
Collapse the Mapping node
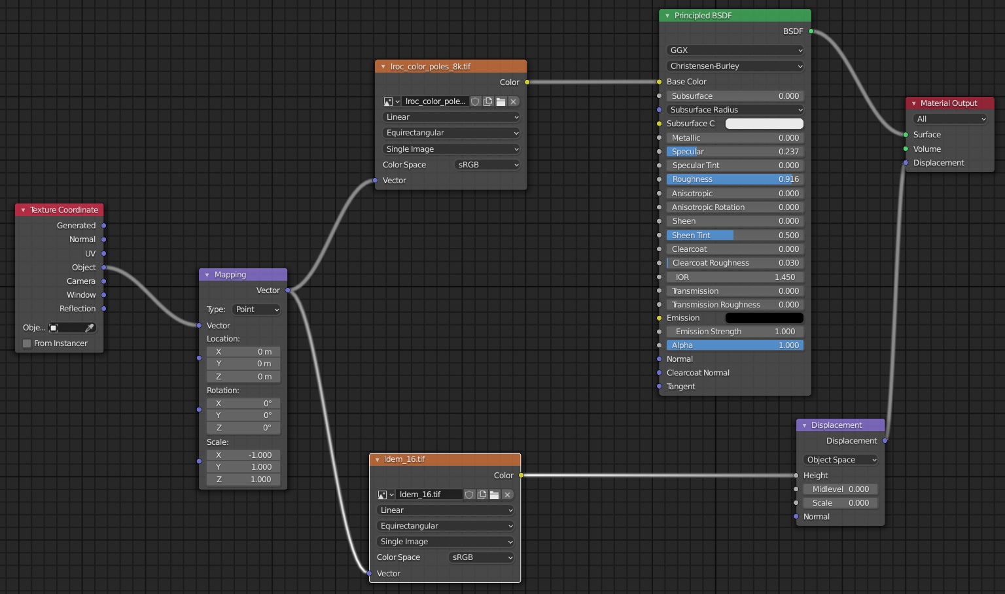point(207,275)
